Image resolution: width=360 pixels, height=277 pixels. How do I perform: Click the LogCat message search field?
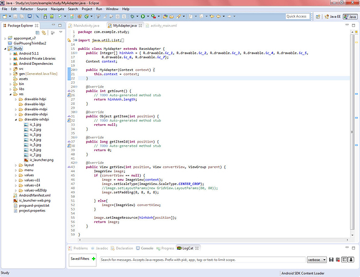pyautogui.click(x=202, y=259)
